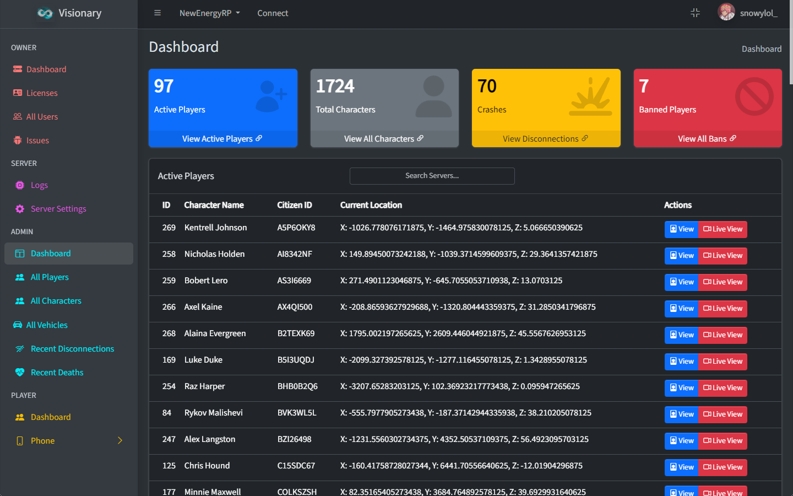The height and width of the screenshot is (496, 793).
Task: Click View button for Axel Kaine
Action: [681, 309]
